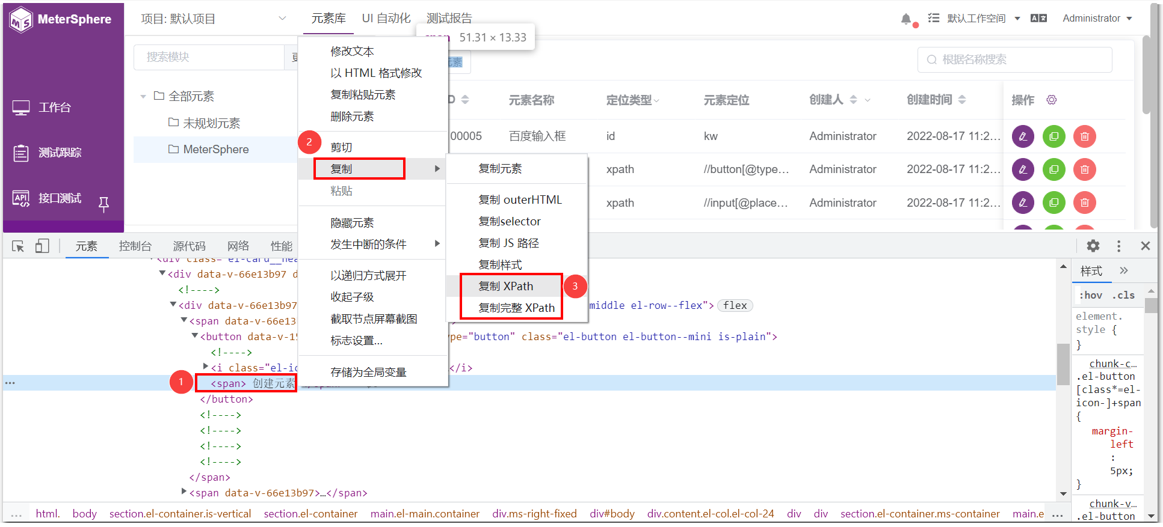The width and height of the screenshot is (1163, 527).
Task: Click the delete icon for //input[@place row
Action: pos(1084,203)
